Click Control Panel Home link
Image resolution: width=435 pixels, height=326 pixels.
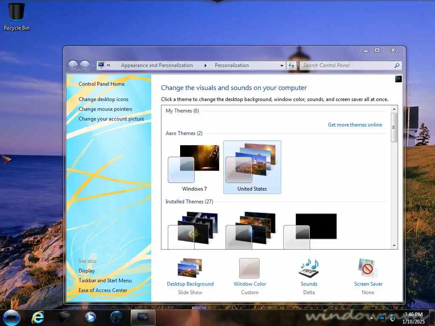coord(102,84)
